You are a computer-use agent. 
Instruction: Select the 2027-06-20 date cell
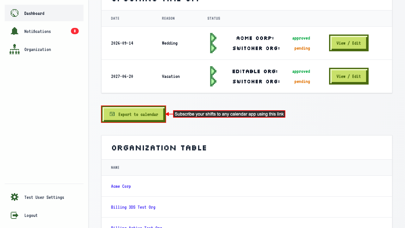122,76
